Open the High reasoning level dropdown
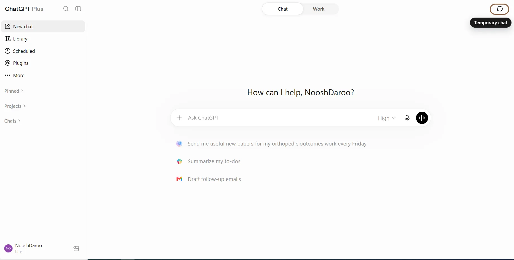Screen dimensions: 514x260 tap(387, 118)
